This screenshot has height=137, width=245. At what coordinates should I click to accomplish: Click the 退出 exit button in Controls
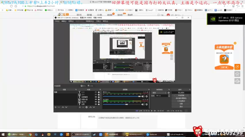pos(181,107)
